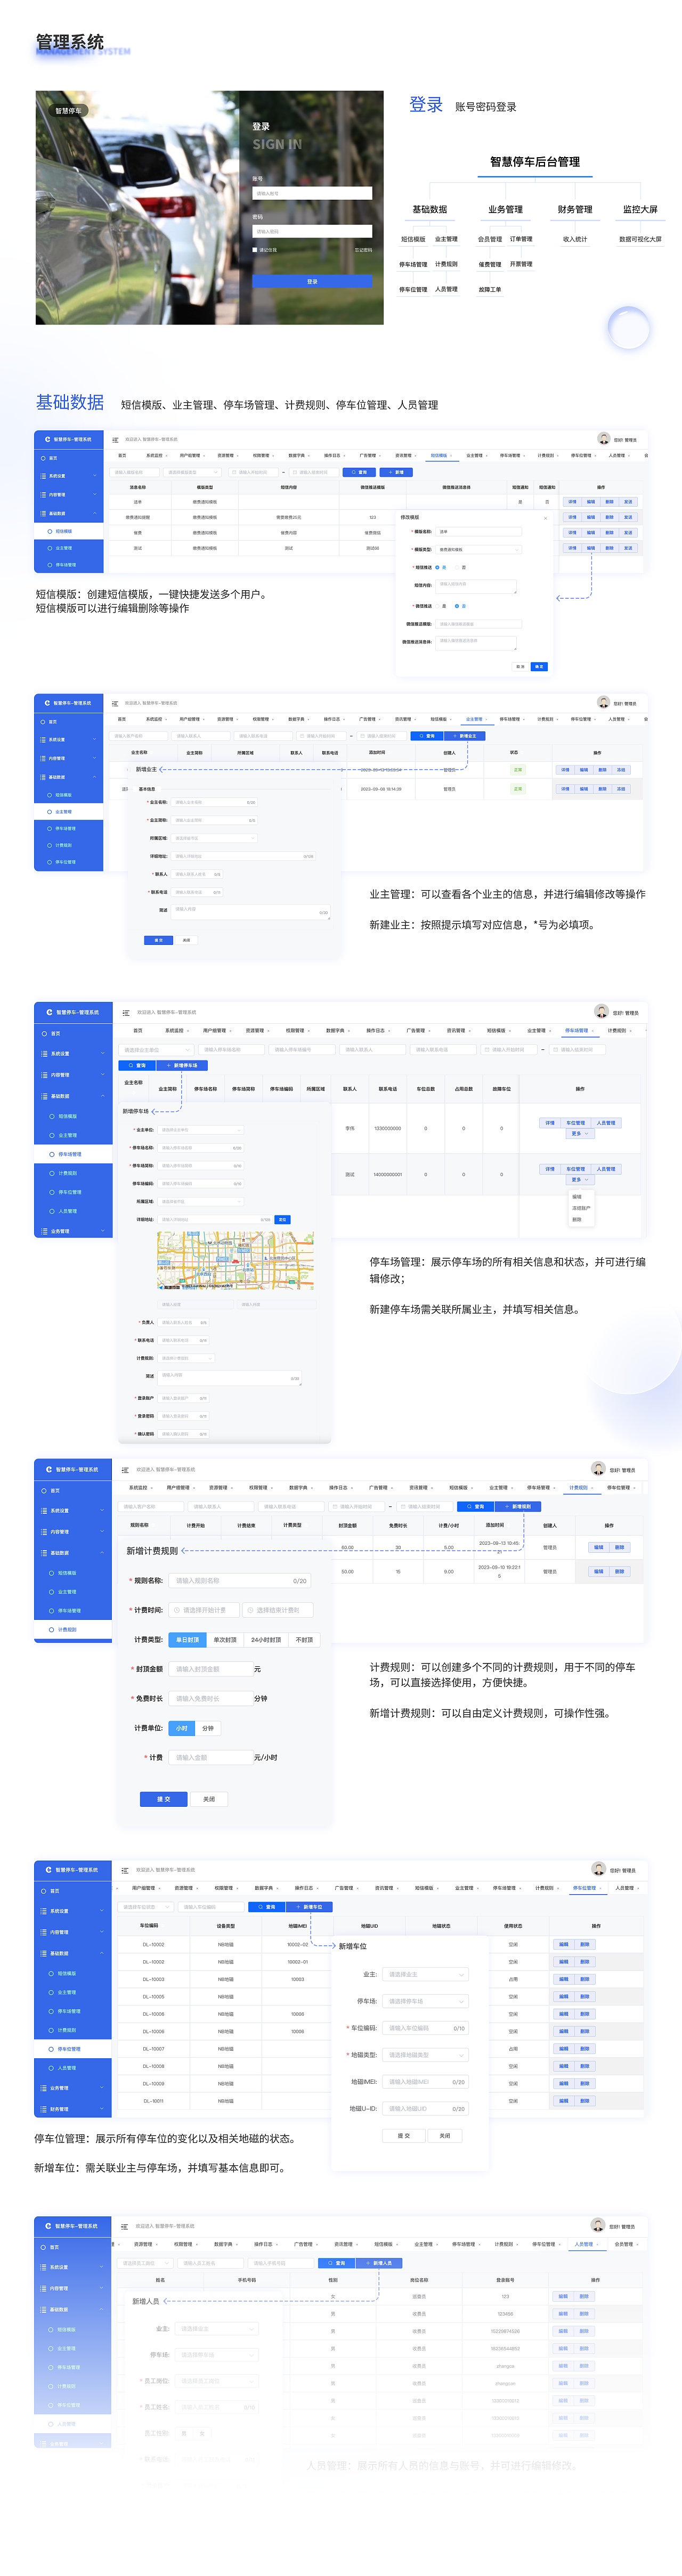The height and width of the screenshot is (2576, 682).
Task: Click 提交 in the 添加模版 dialog
Action: (539, 666)
